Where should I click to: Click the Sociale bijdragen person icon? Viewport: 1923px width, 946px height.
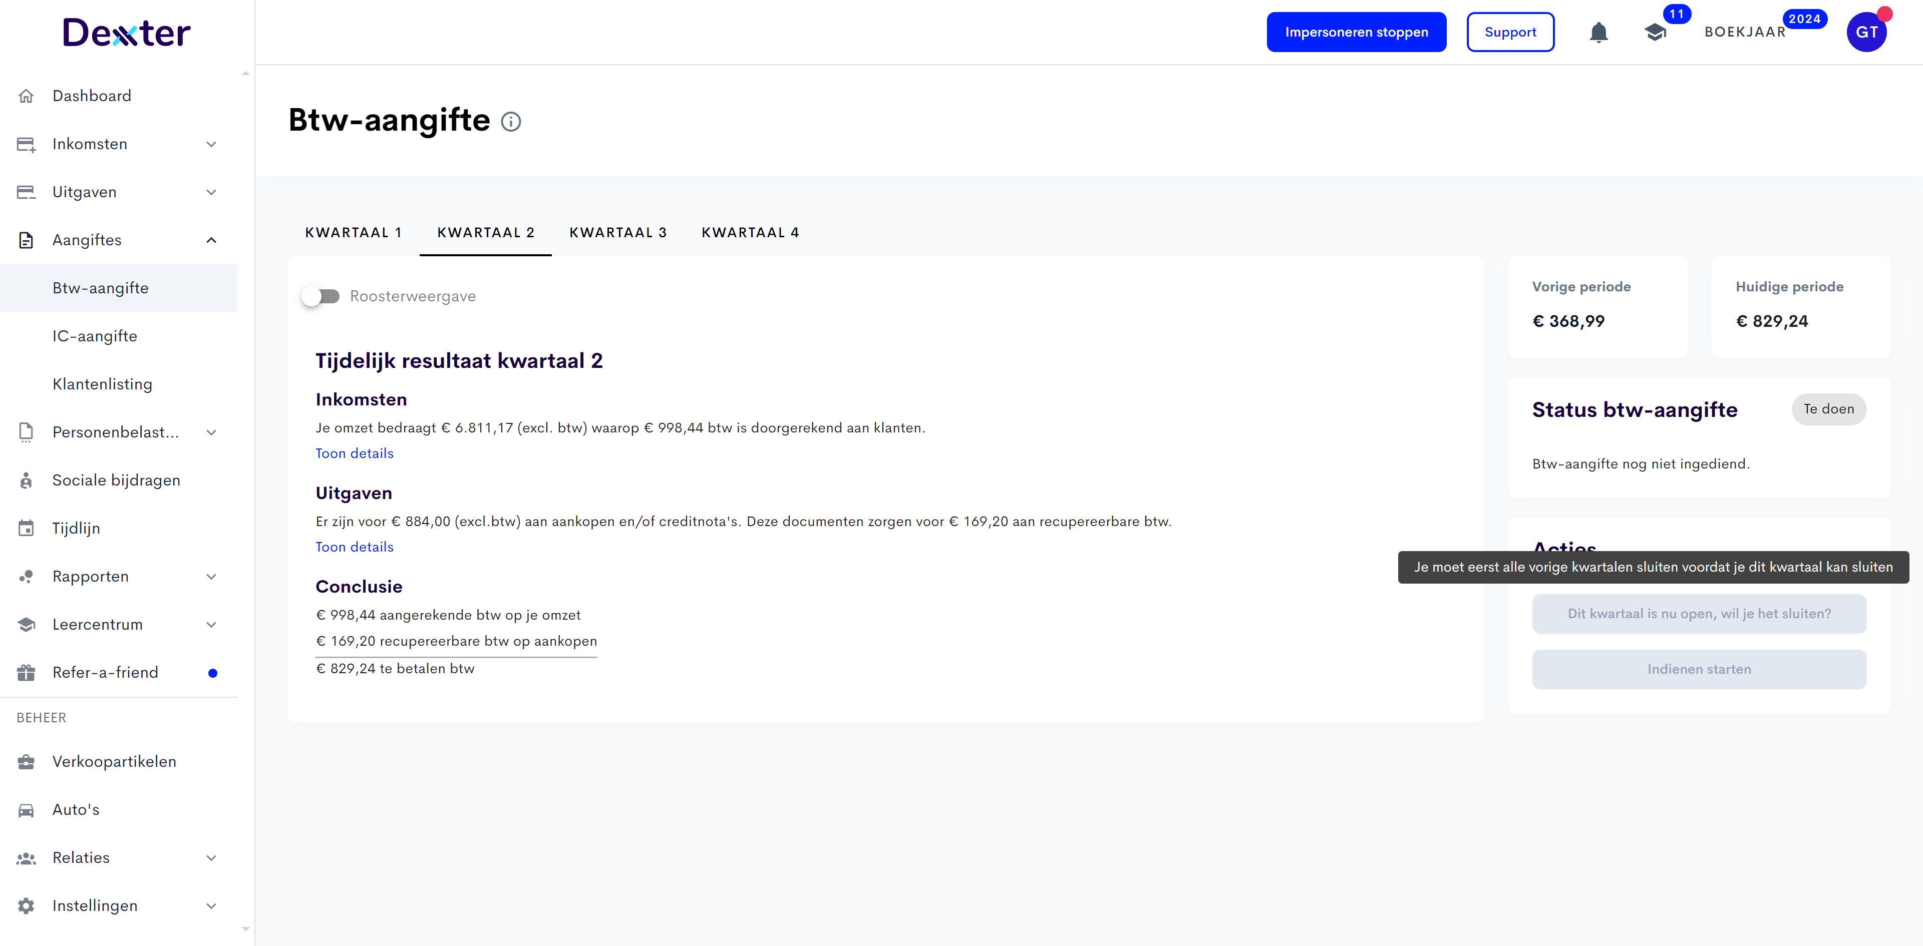click(x=26, y=481)
